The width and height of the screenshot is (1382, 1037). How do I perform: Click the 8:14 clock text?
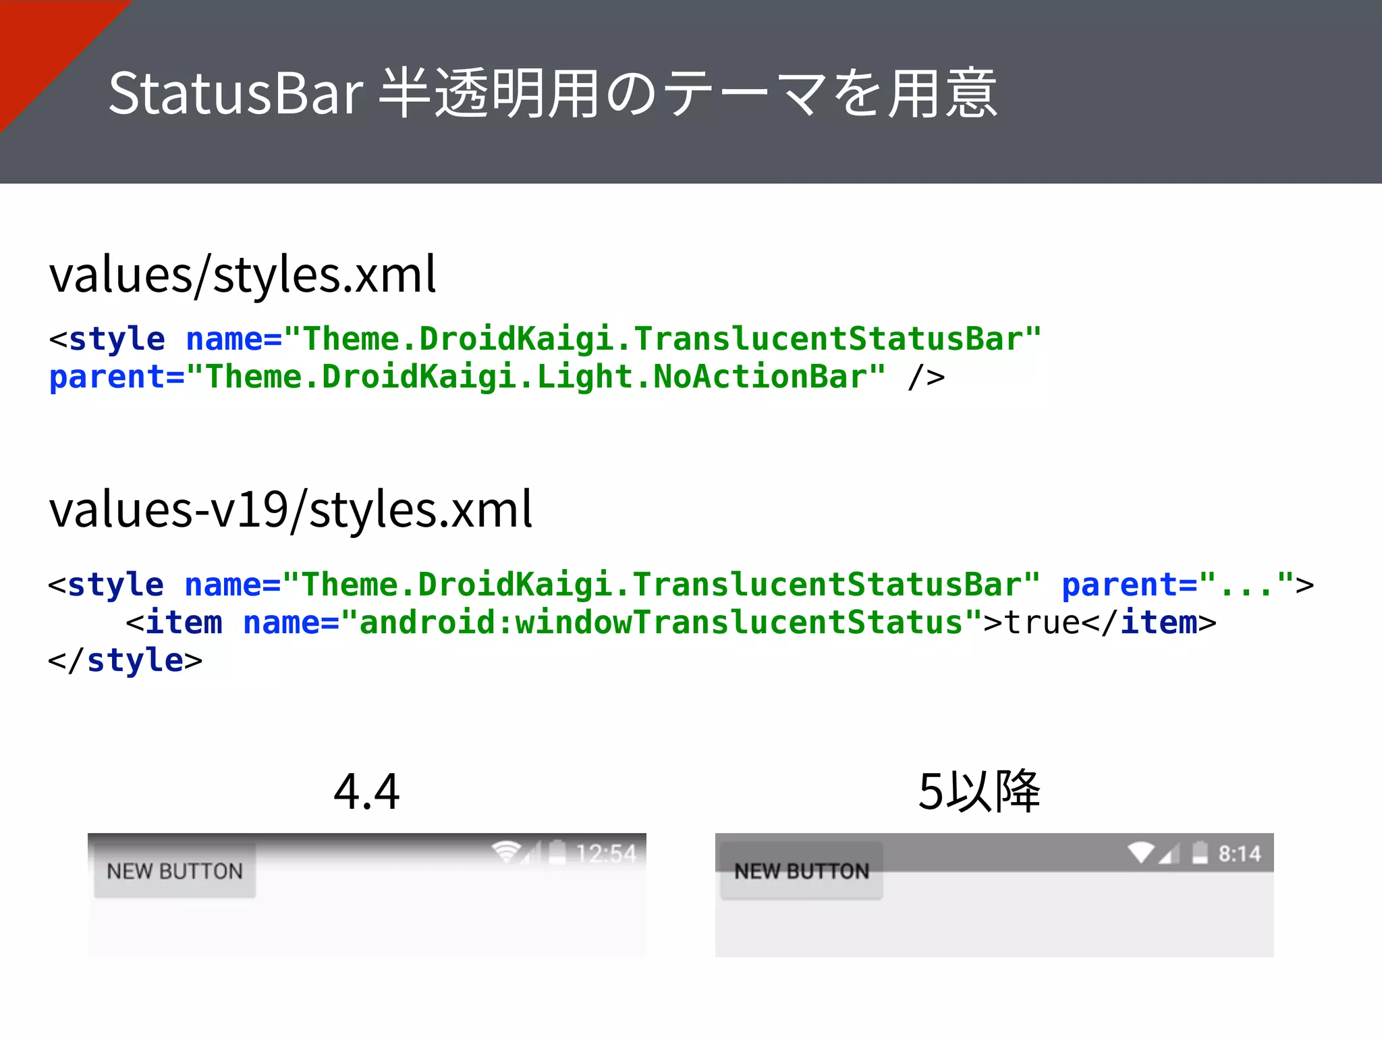1240,854
